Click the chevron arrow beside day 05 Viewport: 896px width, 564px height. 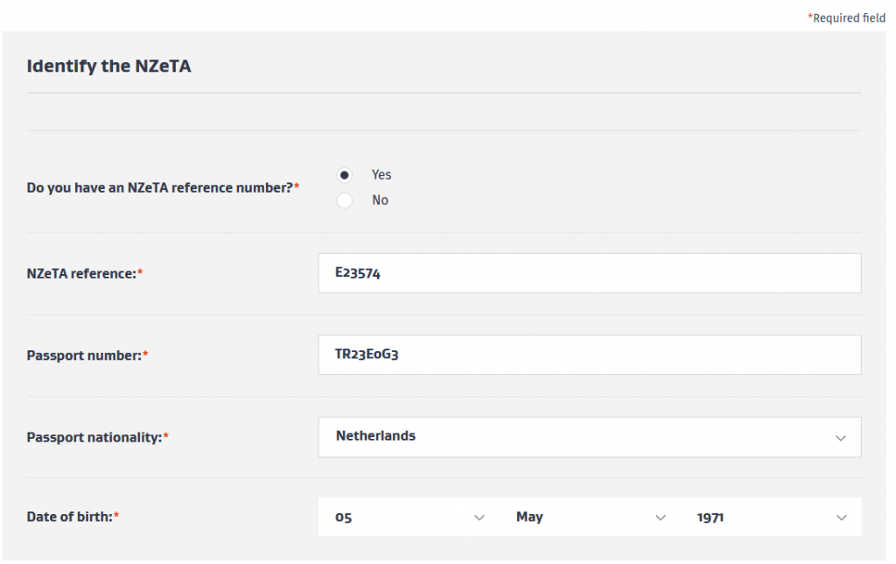tap(479, 518)
